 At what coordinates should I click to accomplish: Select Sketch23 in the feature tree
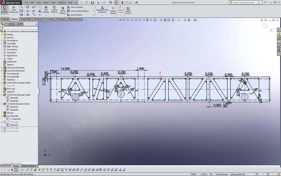click(14, 125)
